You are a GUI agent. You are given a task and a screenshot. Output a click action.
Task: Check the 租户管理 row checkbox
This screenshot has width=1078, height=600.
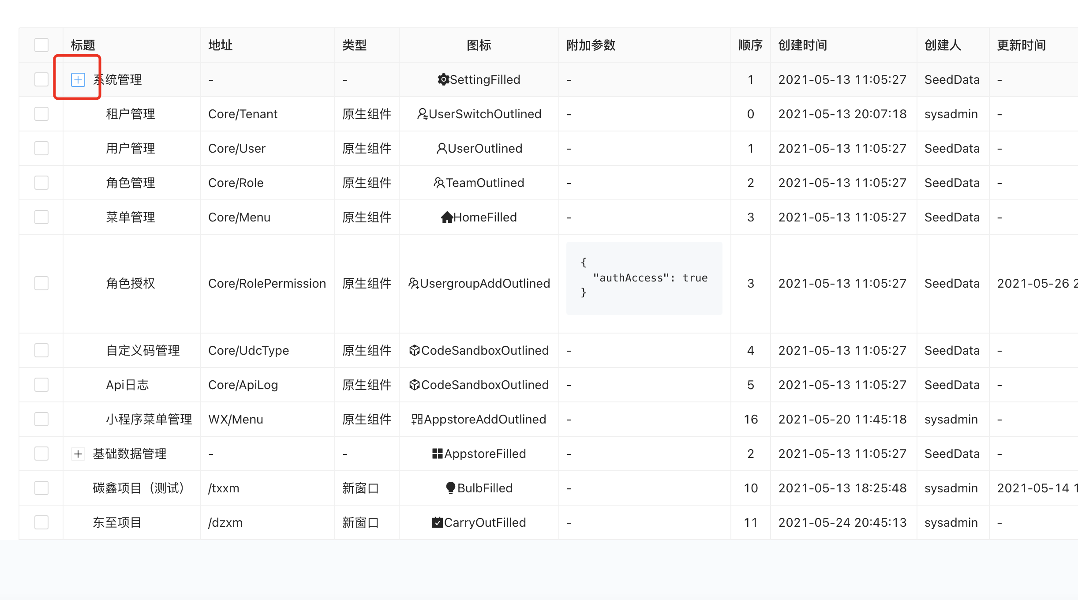(x=41, y=114)
